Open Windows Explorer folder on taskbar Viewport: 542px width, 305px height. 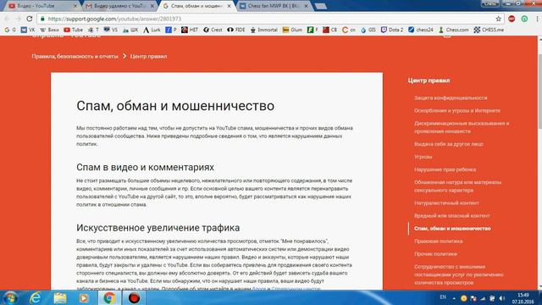[59, 297]
